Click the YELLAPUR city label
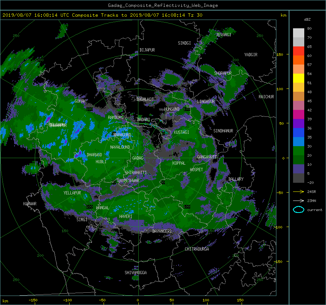The image size is (326, 305). 72,193
